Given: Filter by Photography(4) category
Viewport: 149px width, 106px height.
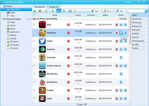Looking at the screenshot, I should pos(140,41).
